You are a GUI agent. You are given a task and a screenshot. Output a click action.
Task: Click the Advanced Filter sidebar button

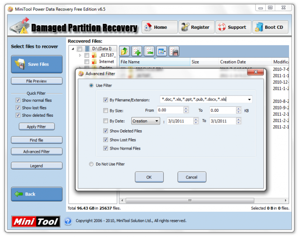(x=36, y=151)
